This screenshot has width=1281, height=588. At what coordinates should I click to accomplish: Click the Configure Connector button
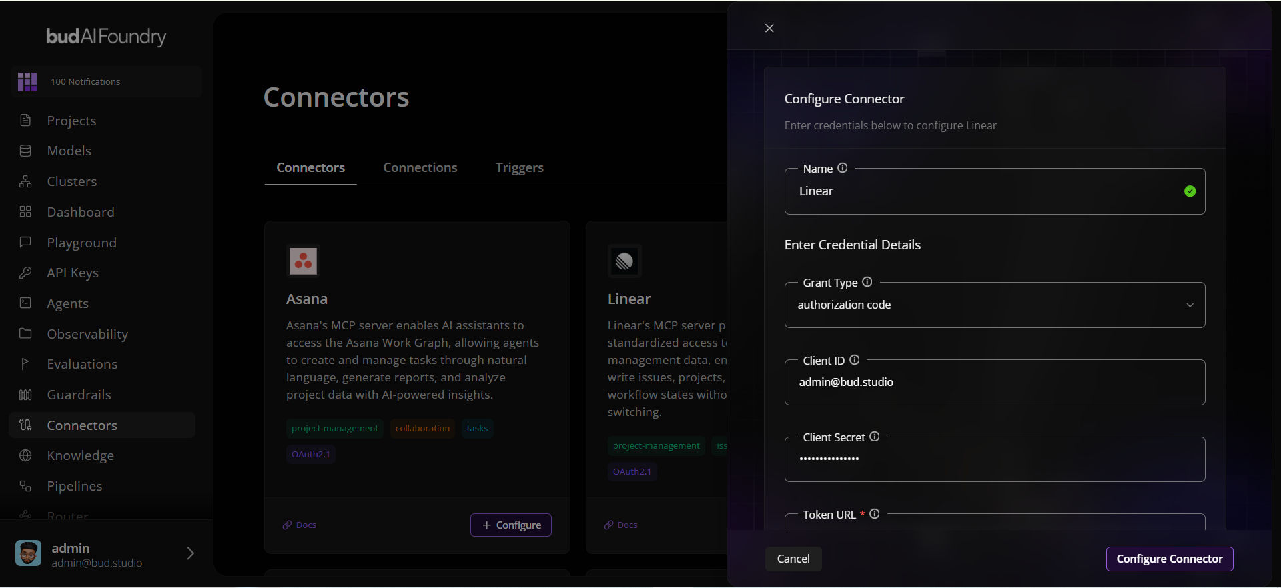click(1170, 559)
